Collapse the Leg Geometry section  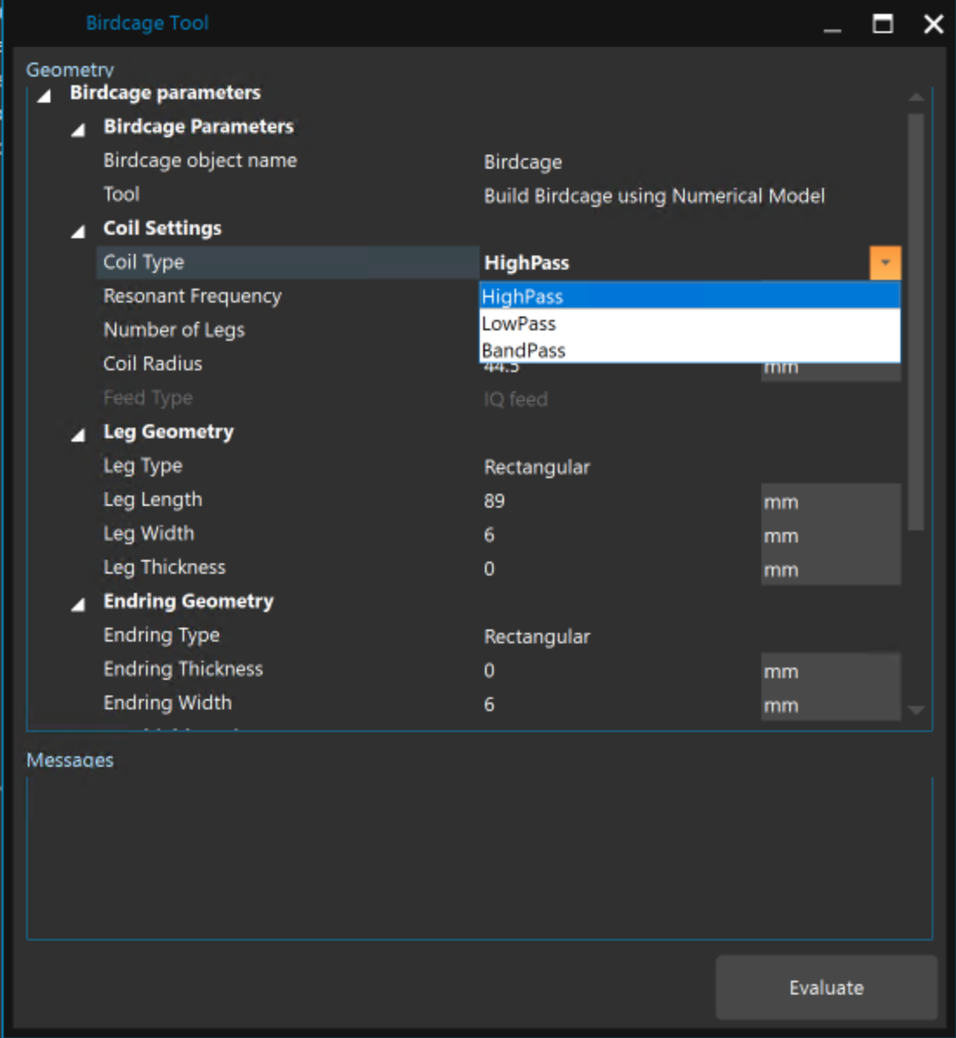(78, 434)
